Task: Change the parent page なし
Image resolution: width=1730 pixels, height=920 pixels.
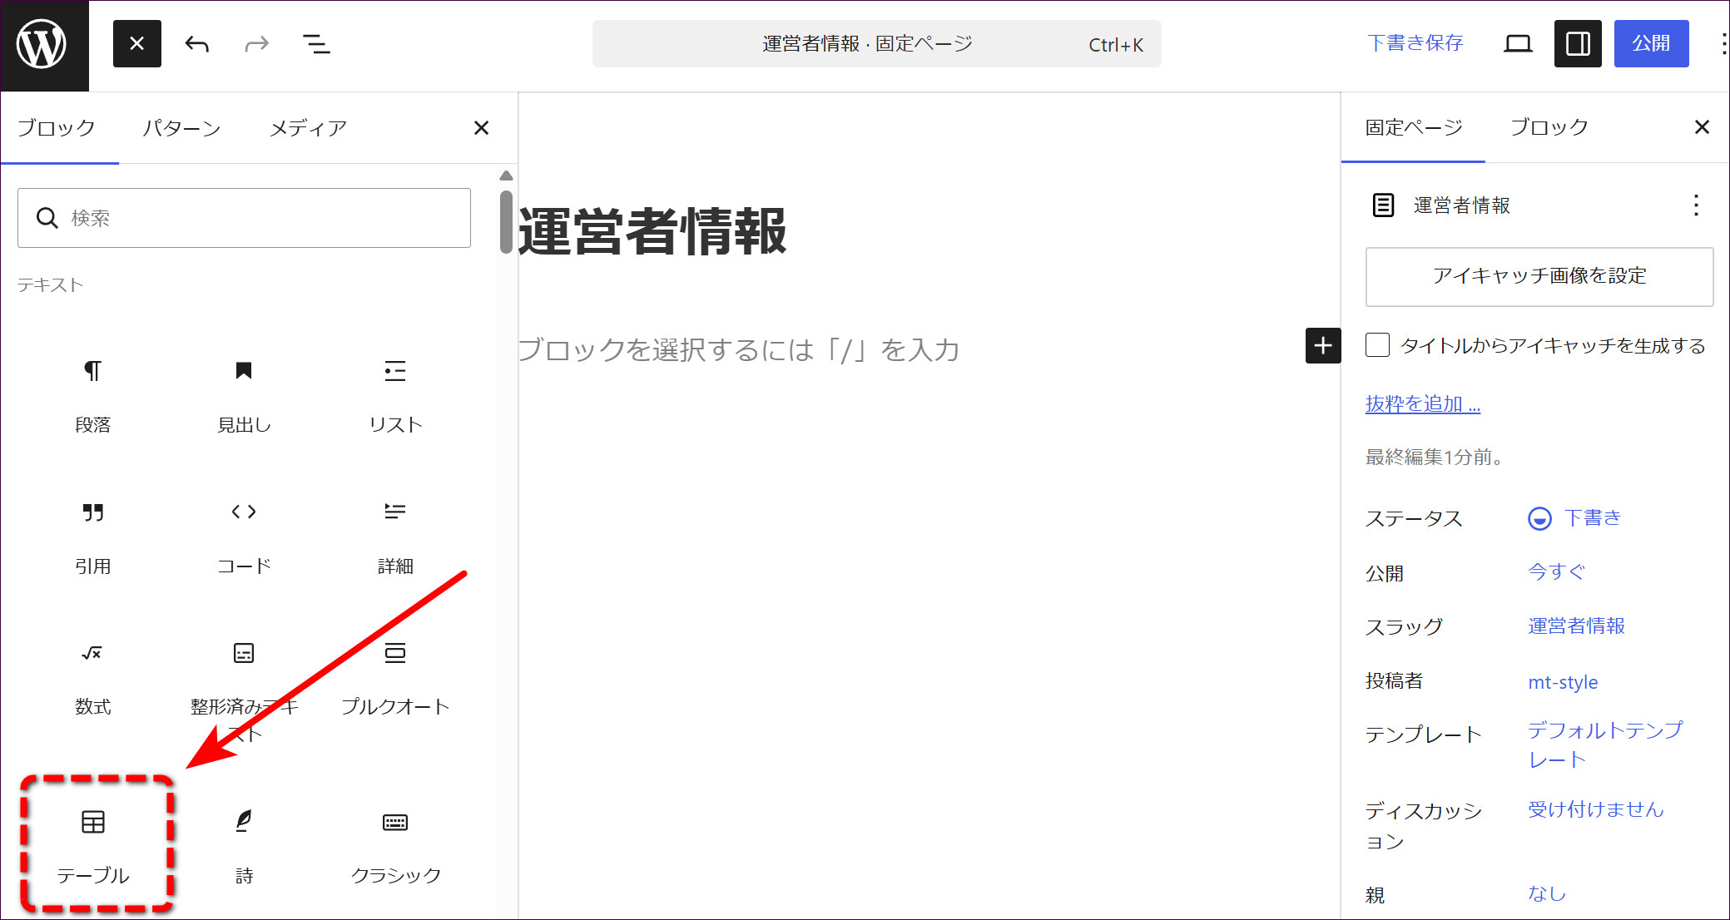Action: point(1547,894)
